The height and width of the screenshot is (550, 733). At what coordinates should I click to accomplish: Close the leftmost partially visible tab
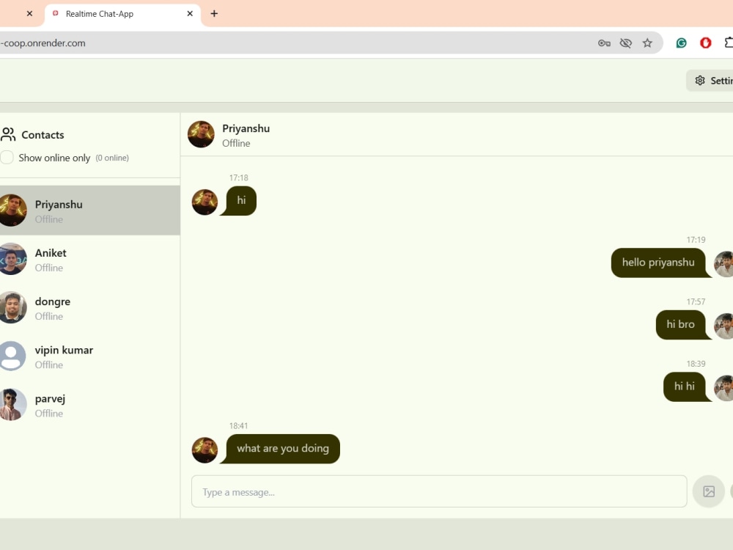pyautogui.click(x=29, y=13)
